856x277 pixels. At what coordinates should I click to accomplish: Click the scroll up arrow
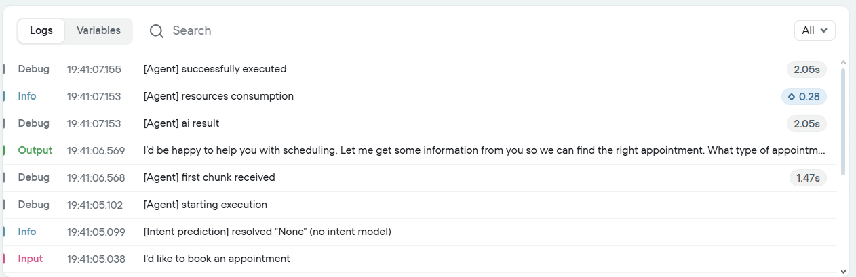(x=843, y=63)
